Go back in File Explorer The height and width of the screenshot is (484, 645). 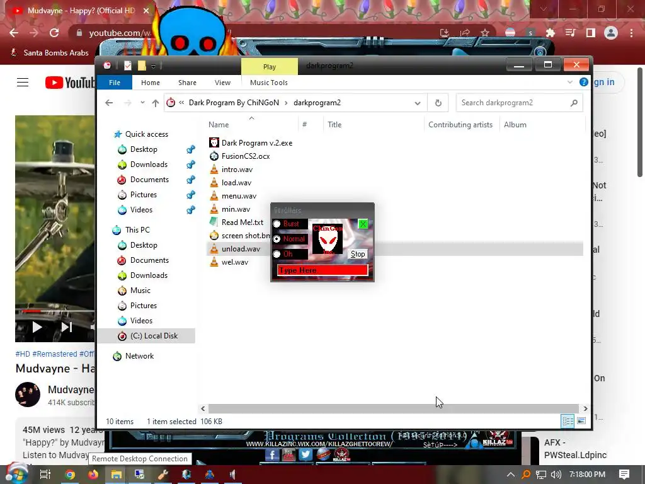coord(109,103)
